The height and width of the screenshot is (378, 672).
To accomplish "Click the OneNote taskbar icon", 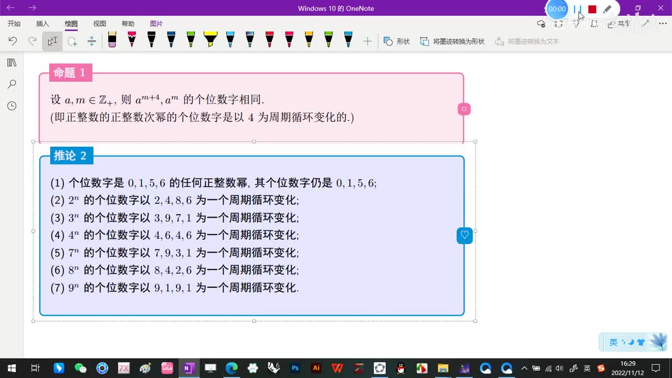I will click(x=188, y=368).
